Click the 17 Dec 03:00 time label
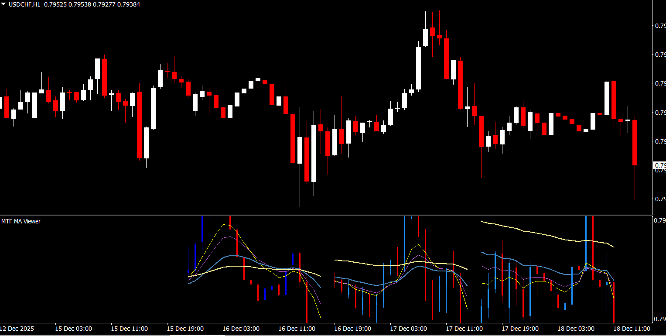 pyautogui.click(x=408, y=329)
